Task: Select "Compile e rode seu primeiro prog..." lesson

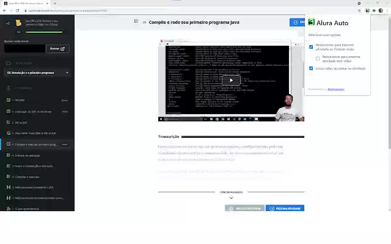Action: pyautogui.click(x=37, y=145)
